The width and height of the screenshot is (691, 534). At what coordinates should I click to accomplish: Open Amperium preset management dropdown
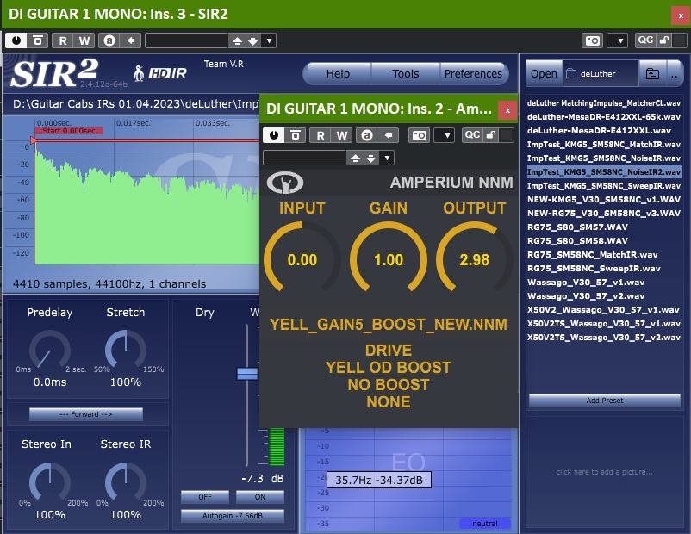point(387,158)
